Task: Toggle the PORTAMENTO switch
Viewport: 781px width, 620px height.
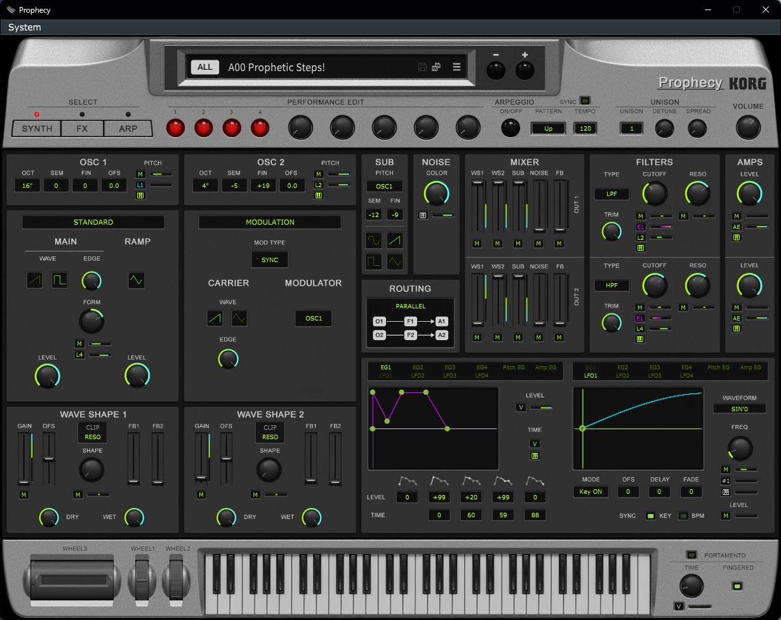Action: [691, 555]
